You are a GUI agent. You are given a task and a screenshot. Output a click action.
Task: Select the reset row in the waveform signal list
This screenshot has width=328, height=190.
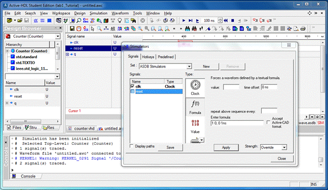click(93, 48)
